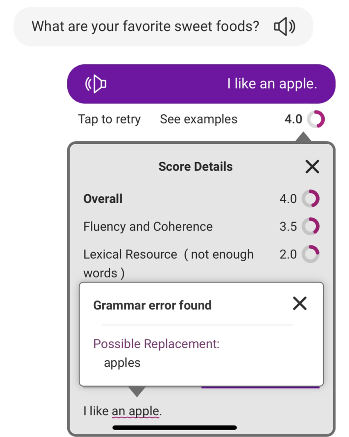Close the Score Details panel
The height and width of the screenshot is (437, 349).
pos(312,167)
